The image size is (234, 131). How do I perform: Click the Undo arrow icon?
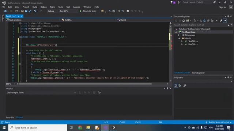(35, 11)
